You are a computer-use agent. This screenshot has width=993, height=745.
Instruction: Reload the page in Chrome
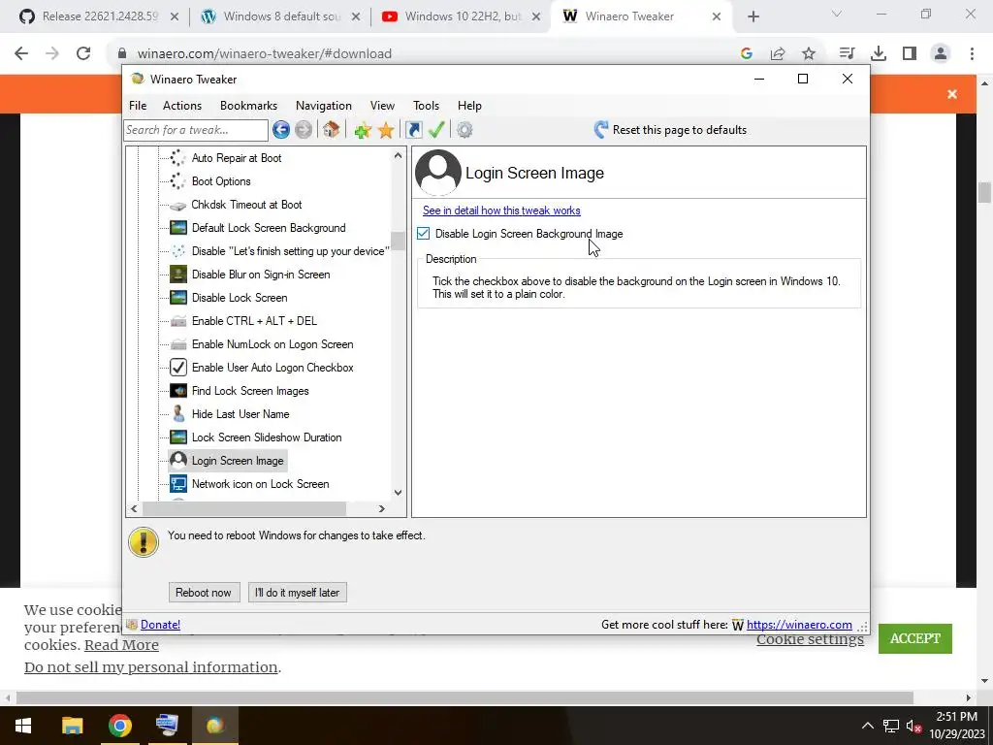pyautogui.click(x=83, y=54)
